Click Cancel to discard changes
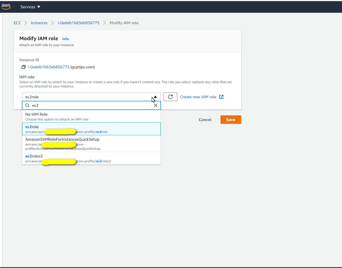 pyautogui.click(x=205, y=120)
